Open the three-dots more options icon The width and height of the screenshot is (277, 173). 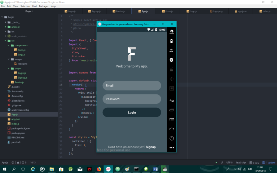pos(172,147)
